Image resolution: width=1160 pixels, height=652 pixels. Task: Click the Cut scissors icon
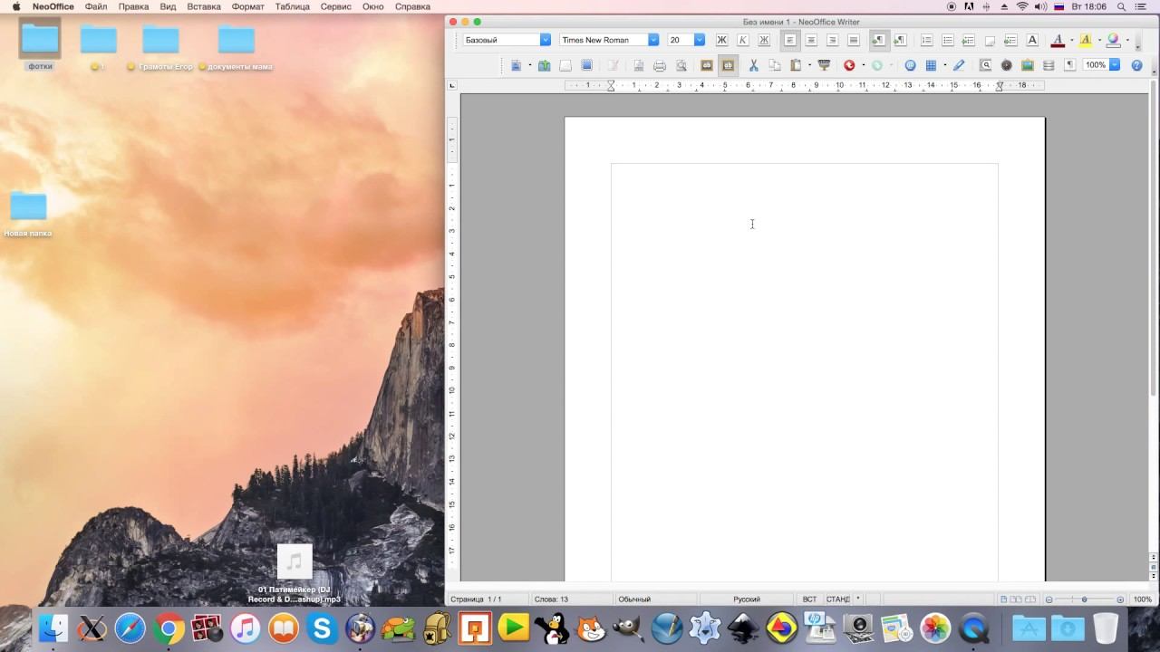pyautogui.click(x=753, y=65)
